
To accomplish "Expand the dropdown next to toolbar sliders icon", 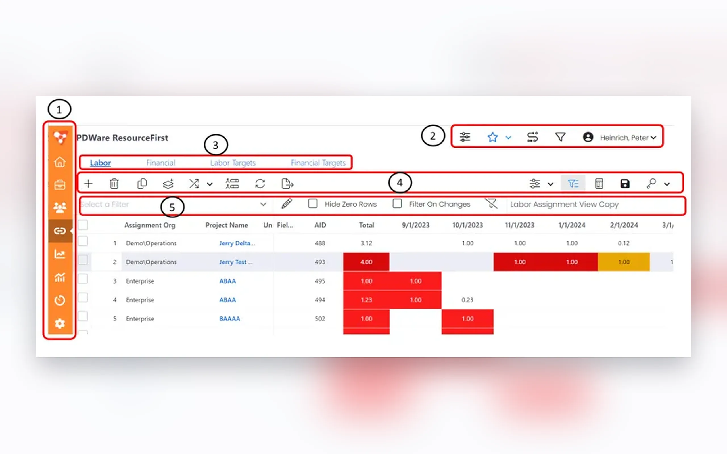I will tap(550, 184).
